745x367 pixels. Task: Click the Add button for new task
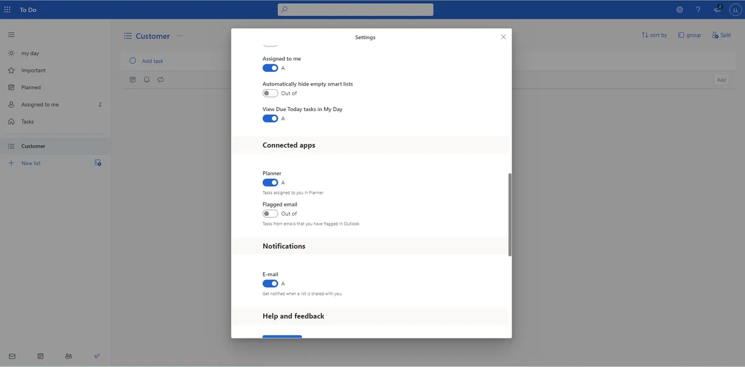pos(721,80)
